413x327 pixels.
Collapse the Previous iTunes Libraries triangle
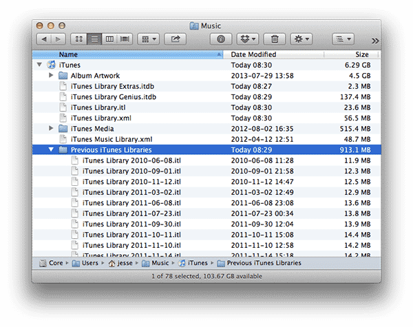51,149
